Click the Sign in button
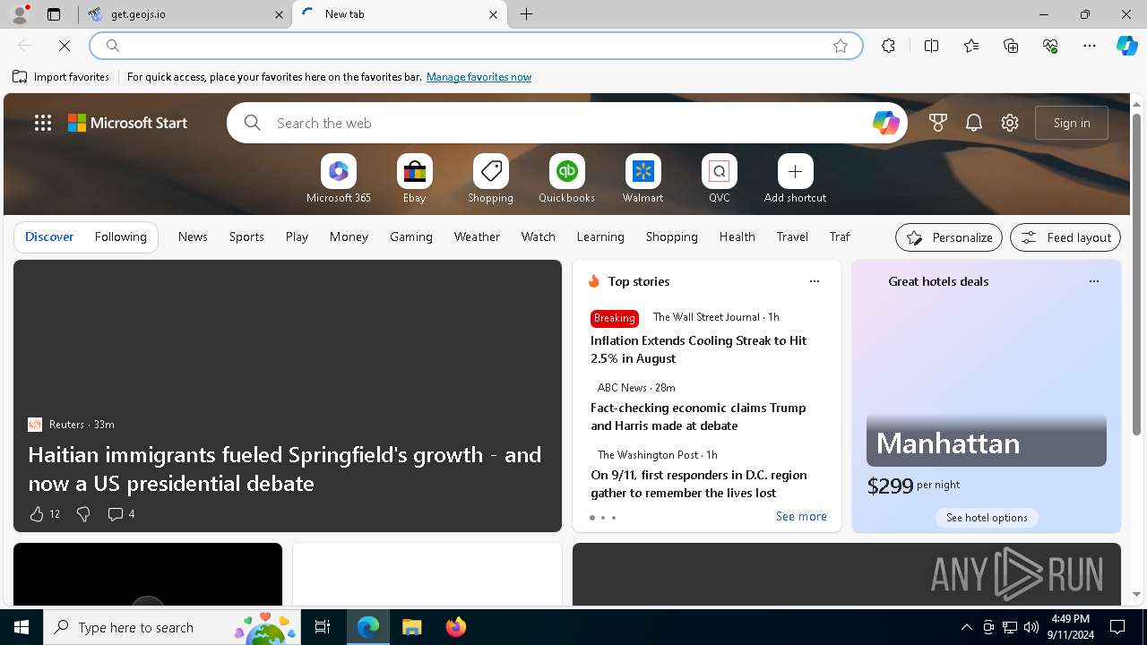Viewport: 1147px width, 645px height. pos(1072,123)
